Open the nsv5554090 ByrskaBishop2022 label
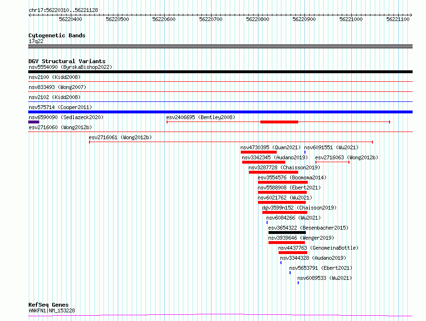426x321 pixels. [70, 67]
